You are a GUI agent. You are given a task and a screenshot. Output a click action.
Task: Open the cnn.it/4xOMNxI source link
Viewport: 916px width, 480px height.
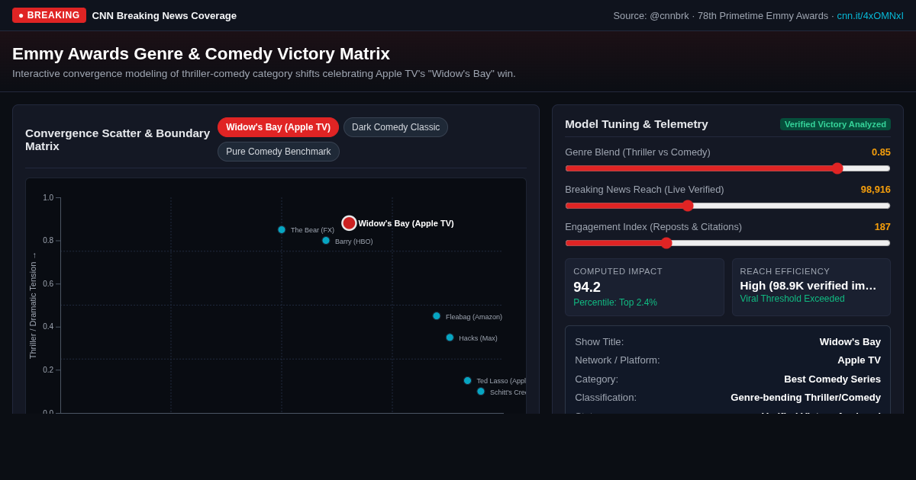click(870, 15)
